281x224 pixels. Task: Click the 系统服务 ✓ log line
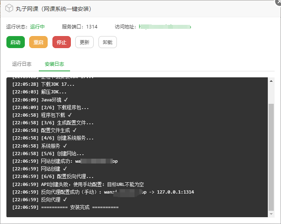[40, 146]
